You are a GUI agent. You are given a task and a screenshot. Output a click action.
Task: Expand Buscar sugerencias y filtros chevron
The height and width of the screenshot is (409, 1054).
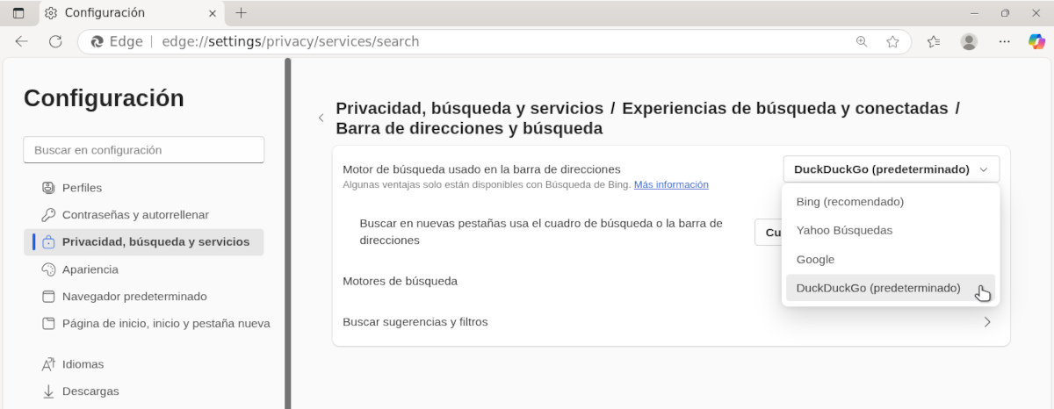pos(987,322)
